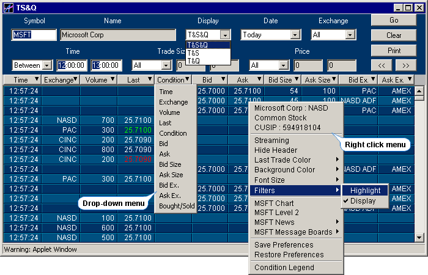Toggle the checked Display filter option
Screen dimensions: 428x275
point(363,201)
